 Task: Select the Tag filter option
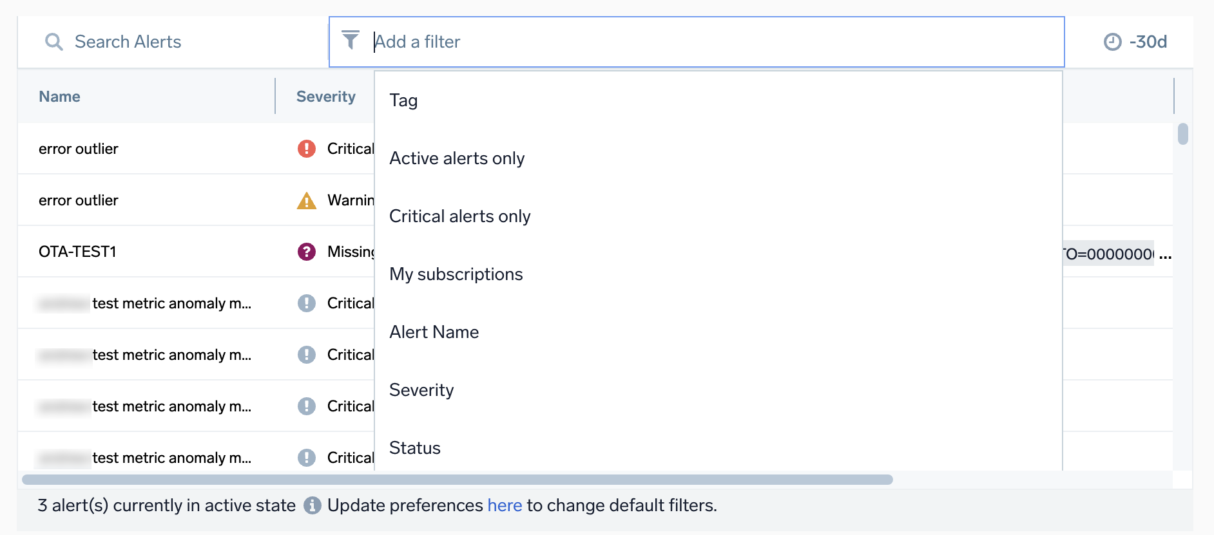coord(718,100)
